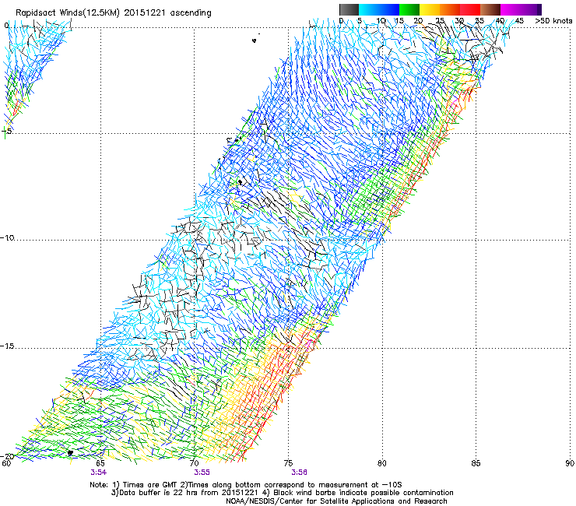576x506 pixels.
Task: Click the yellow 20-25 knots color segment
Action: (430, 9)
